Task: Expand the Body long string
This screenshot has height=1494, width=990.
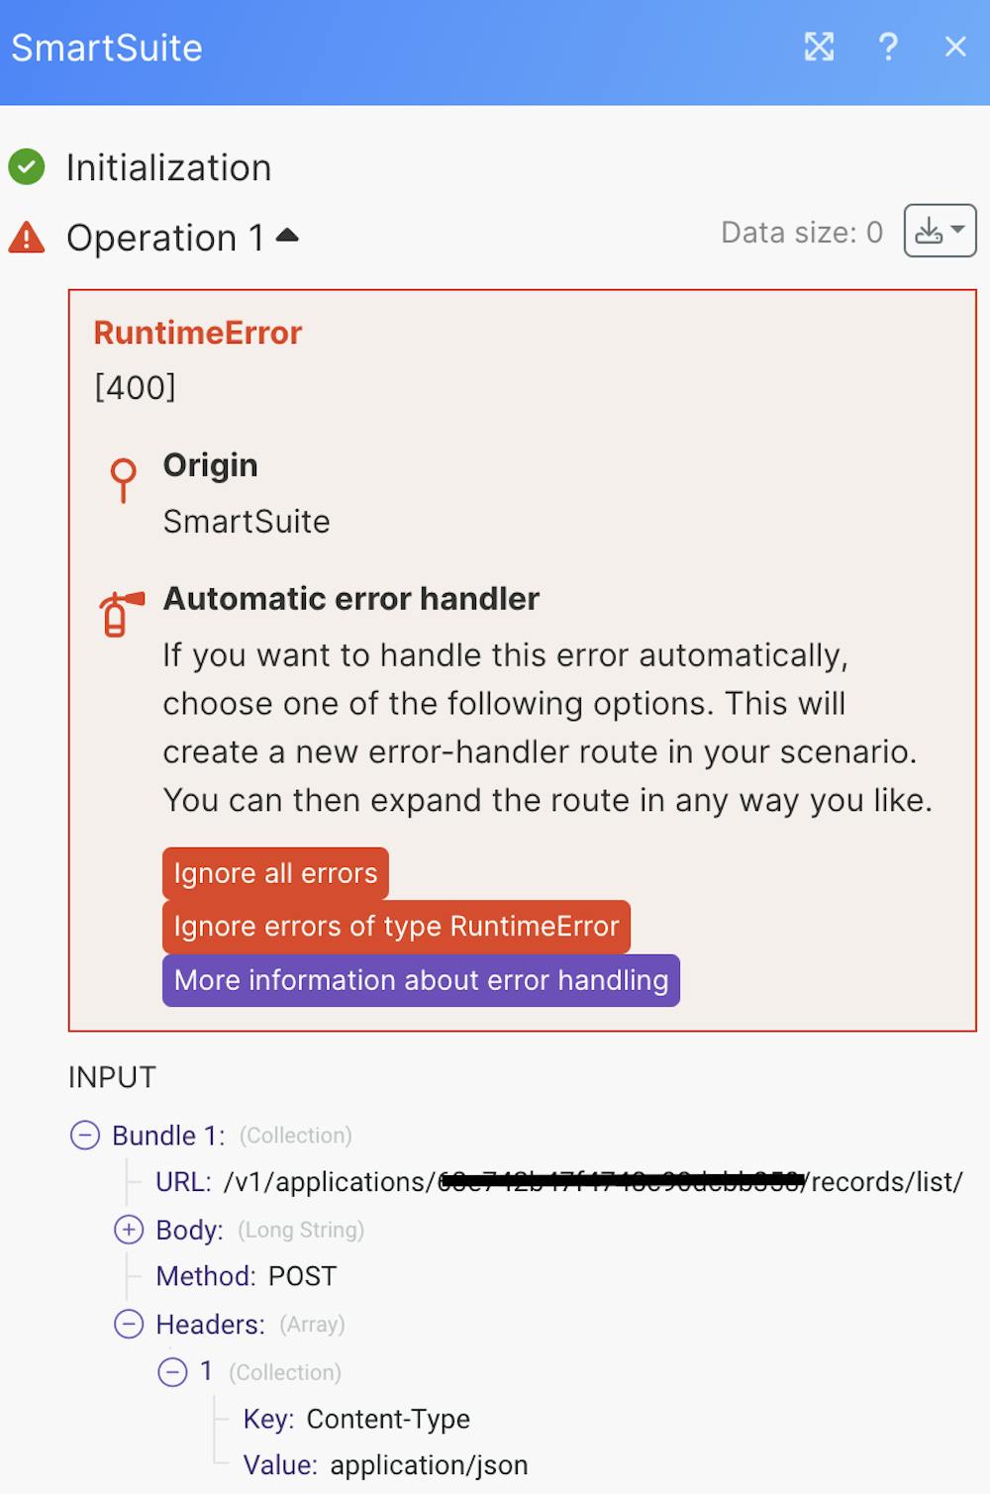Action: (129, 1230)
